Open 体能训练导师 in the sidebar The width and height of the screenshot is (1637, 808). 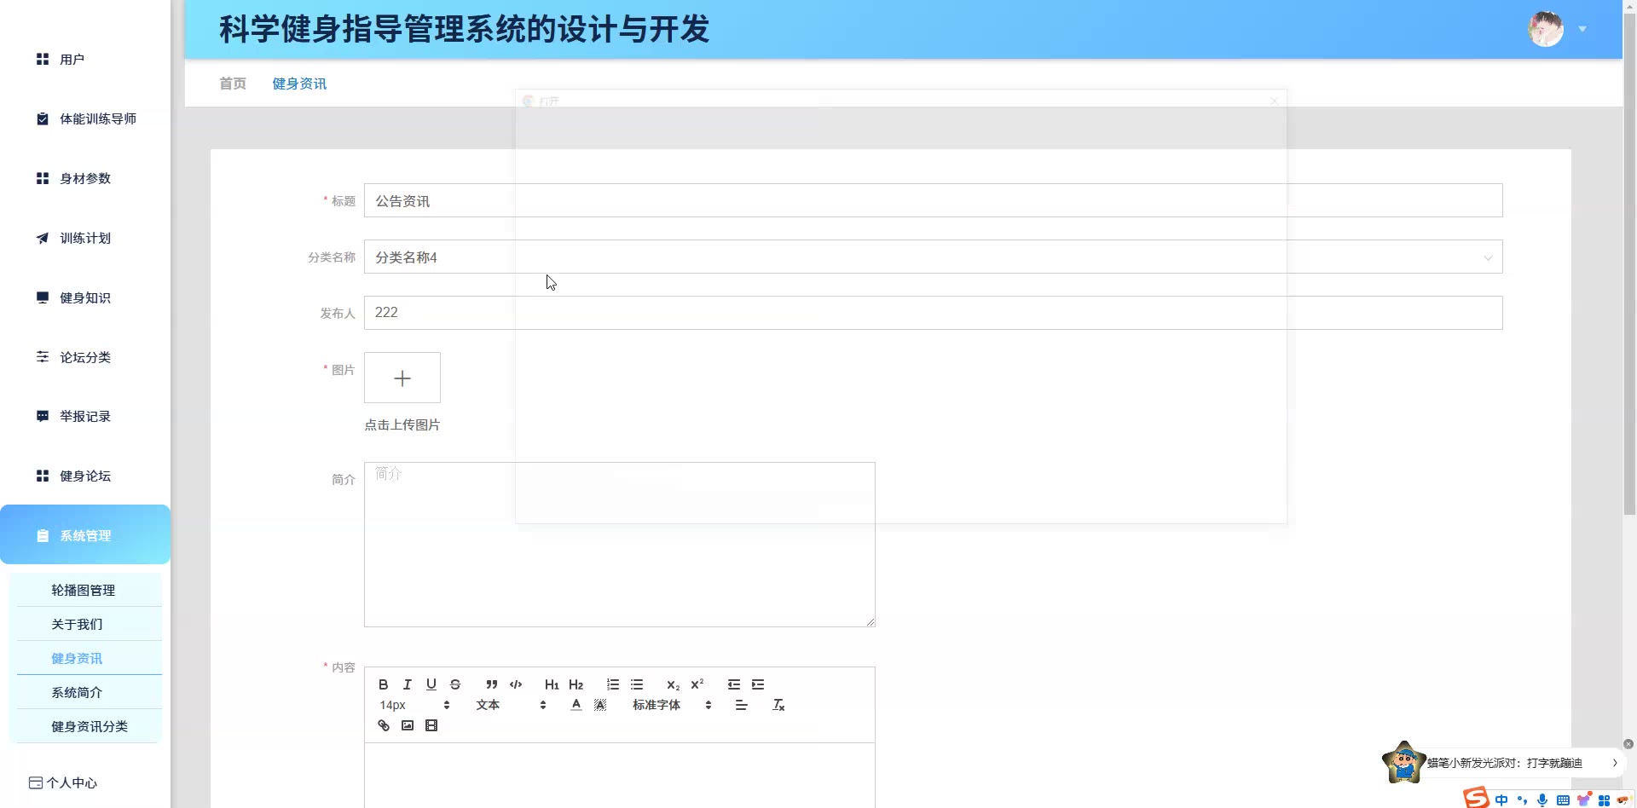[x=85, y=118]
